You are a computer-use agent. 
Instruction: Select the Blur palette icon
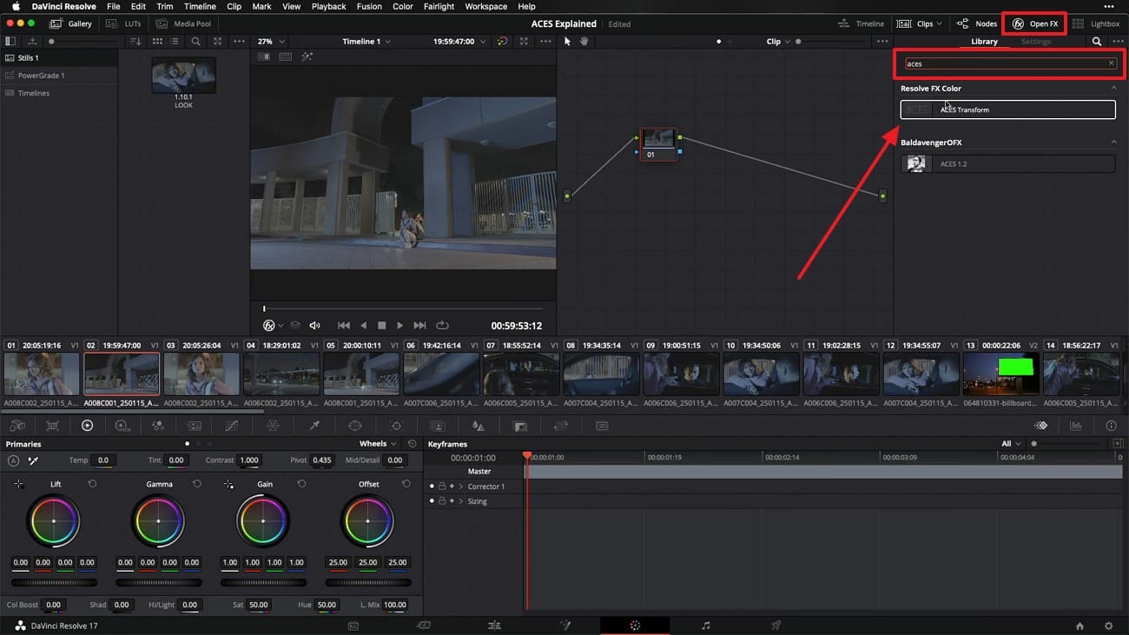[478, 425]
